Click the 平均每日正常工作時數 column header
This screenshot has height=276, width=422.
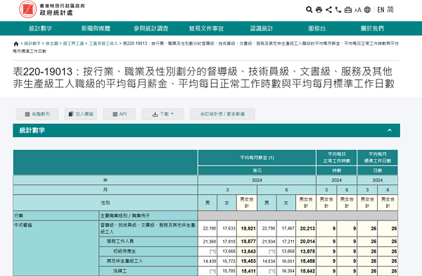[337, 158]
